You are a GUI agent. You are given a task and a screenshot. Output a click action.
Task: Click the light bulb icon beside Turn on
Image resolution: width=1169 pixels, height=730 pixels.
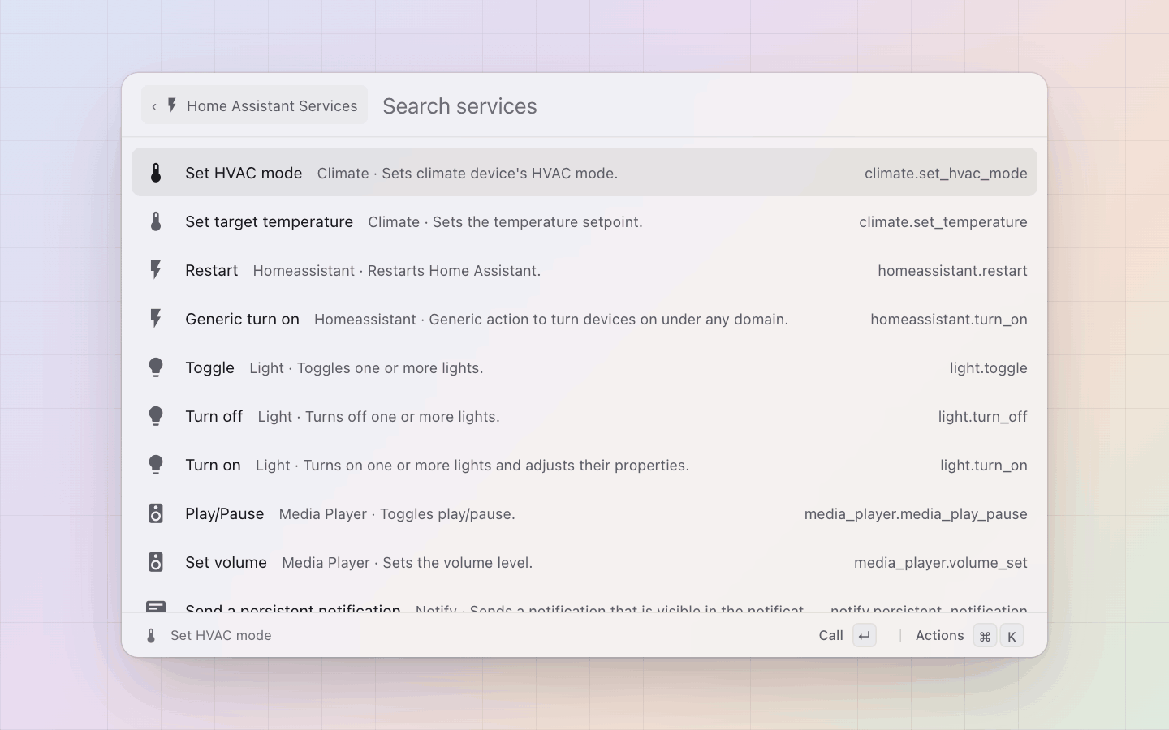coord(156,465)
